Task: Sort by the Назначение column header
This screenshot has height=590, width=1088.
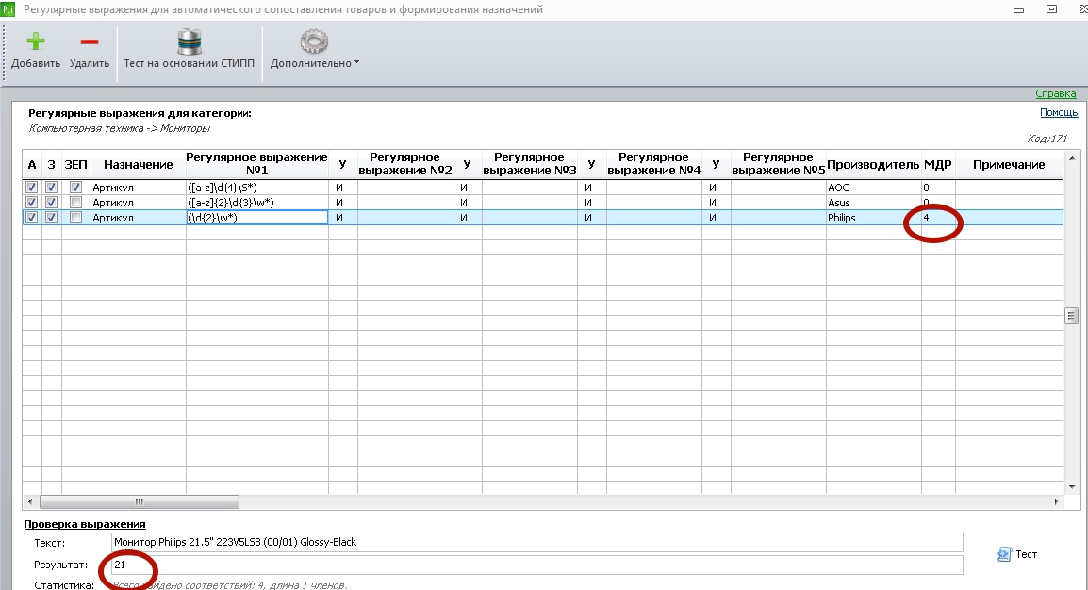Action: click(138, 164)
